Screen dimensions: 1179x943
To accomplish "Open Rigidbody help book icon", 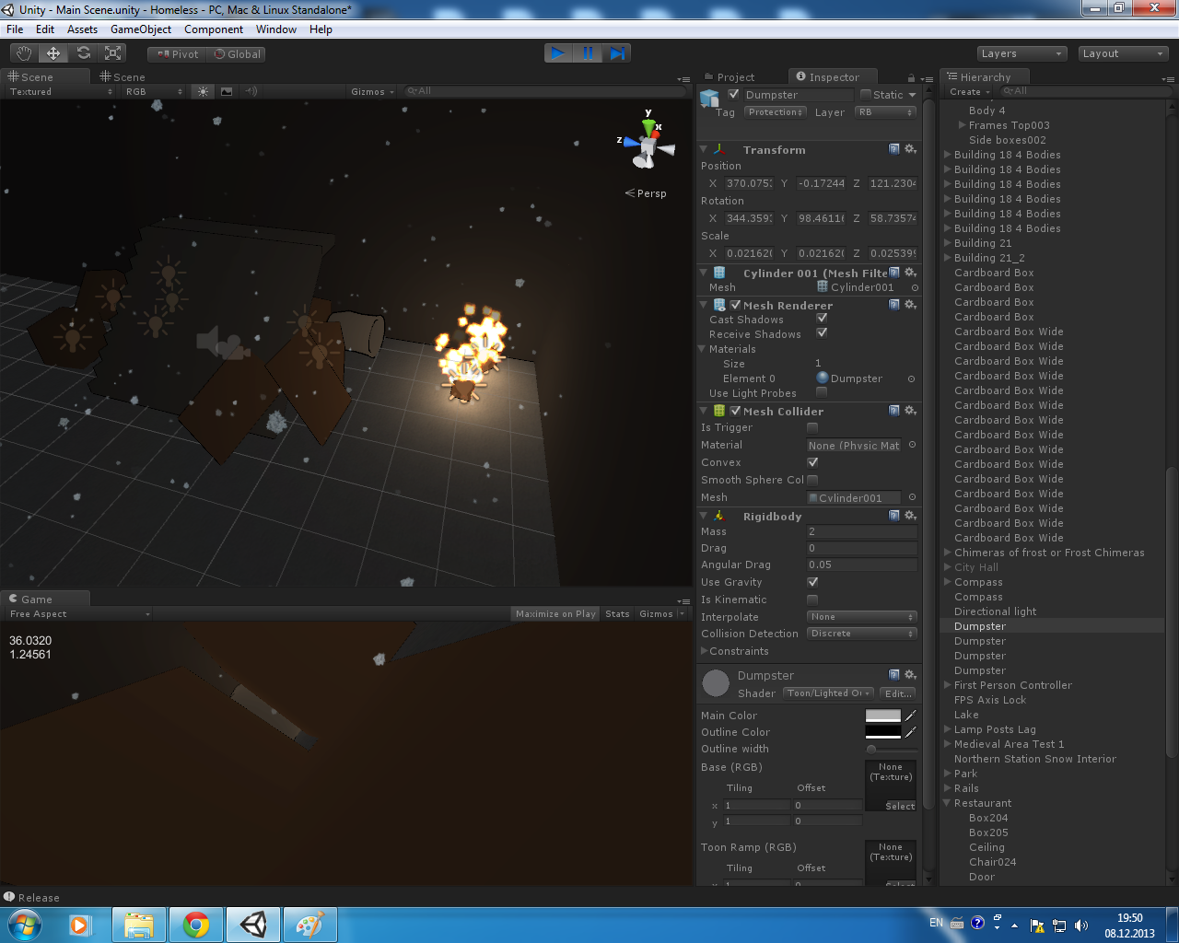I will [x=893, y=516].
